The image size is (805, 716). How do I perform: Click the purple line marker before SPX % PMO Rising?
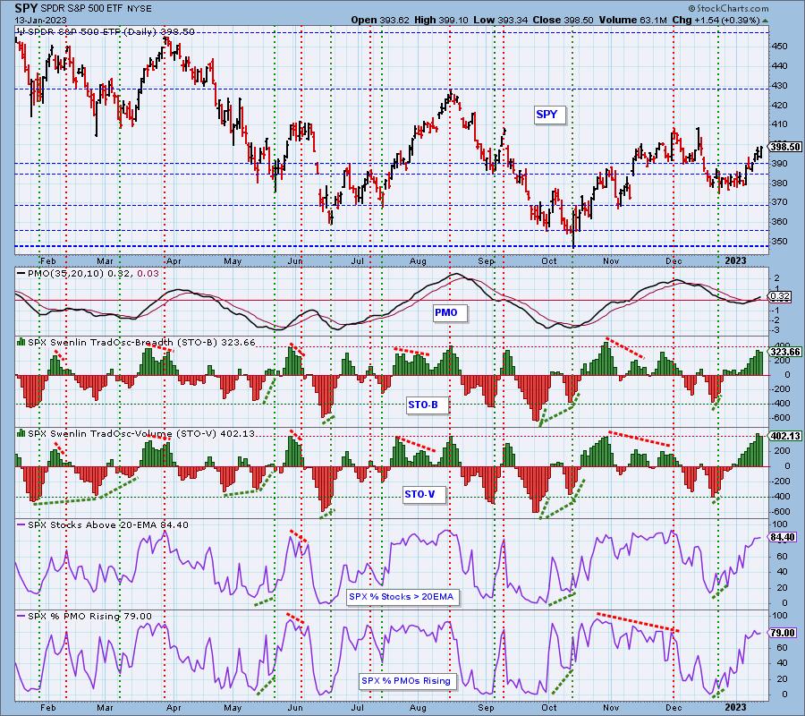point(21,616)
